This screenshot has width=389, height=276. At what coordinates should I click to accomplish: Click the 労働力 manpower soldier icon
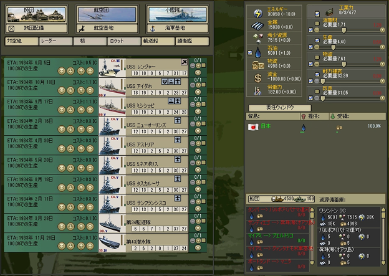pyautogui.click(x=257, y=90)
